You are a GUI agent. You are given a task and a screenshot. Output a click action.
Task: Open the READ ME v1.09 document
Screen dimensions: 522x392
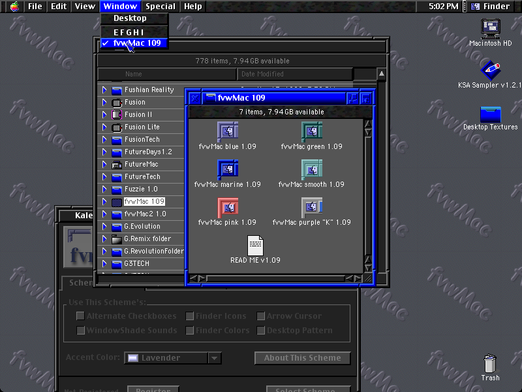[x=255, y=246]
